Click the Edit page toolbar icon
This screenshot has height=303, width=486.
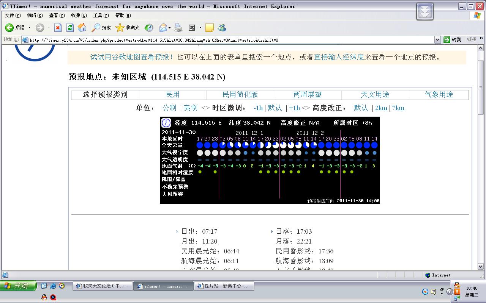click(x=192, y=28)
